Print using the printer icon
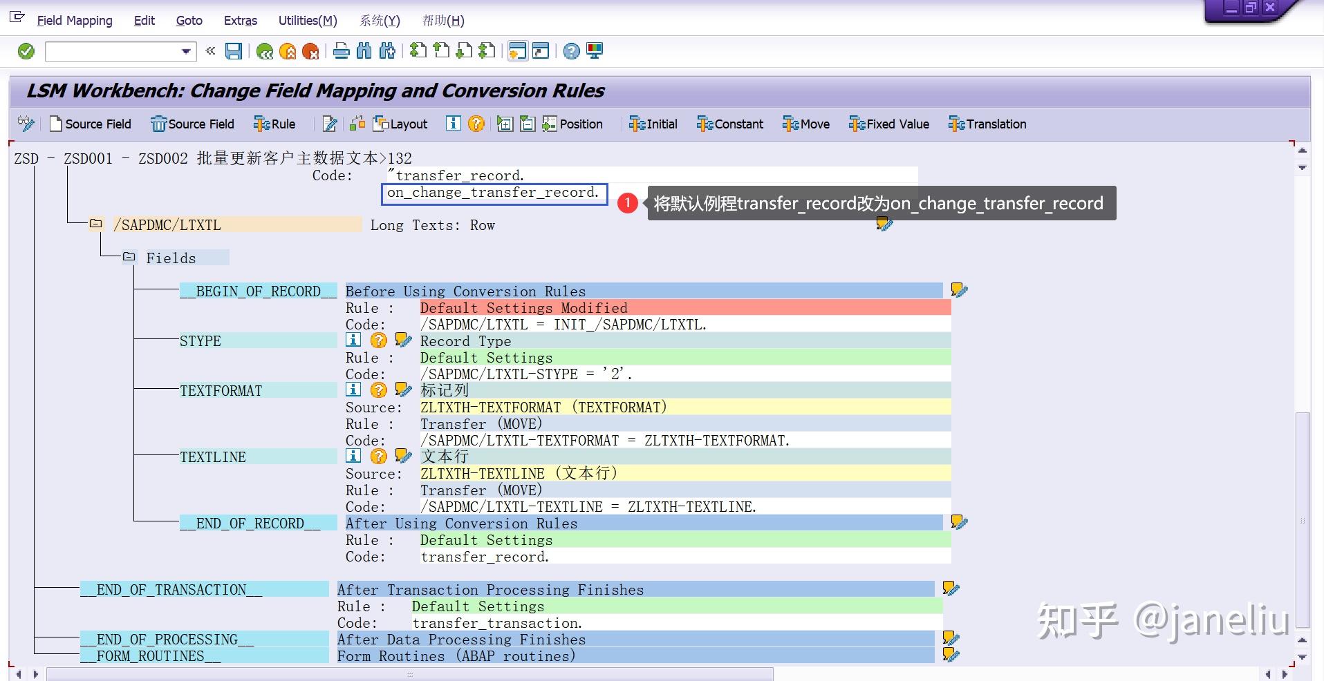1324x681 pixels. pyautogui.click(x=341, y=51)
